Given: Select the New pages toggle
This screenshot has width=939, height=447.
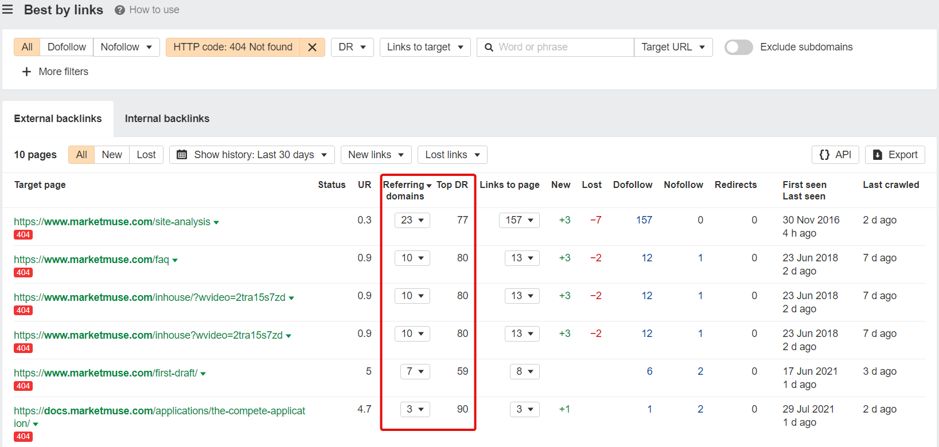Looking at the screenshot, I should pyautogui.click(x=112, y=155).
